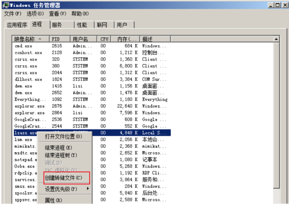Sort by the PID column header

(59, 39)
